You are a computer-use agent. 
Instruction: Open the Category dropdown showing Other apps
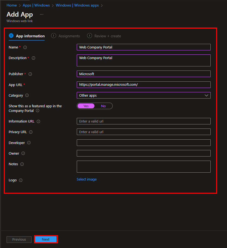(x=143, y=96)
